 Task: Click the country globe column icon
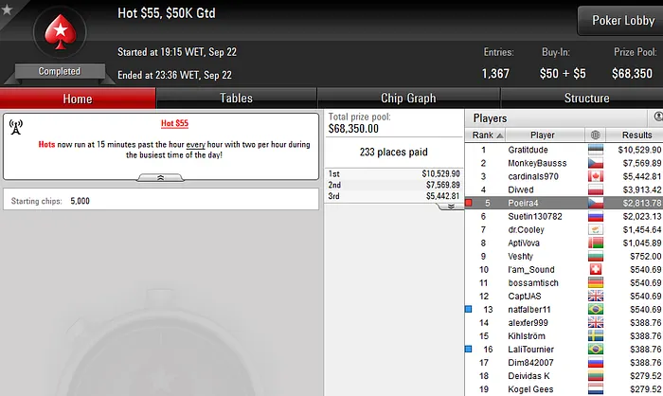(596, 135)
